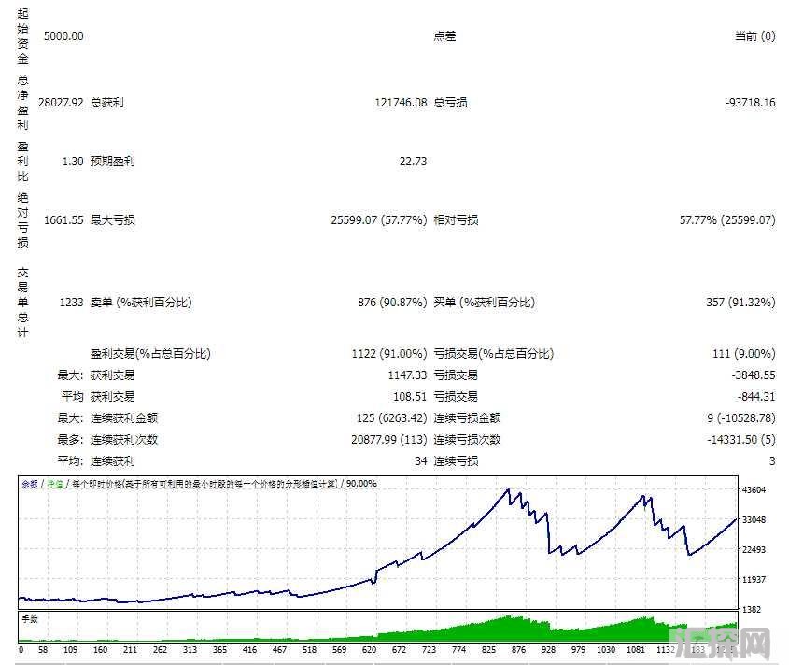The image size is (789, 665).
Task: Click trade number 620 on bottom axis
Action: click(370, 652)
